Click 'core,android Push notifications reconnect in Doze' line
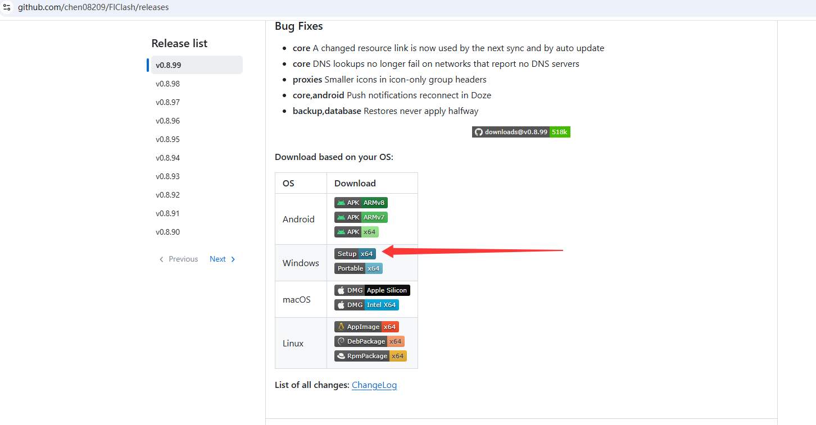Viewport: 816px width, 425px height. pyautogui.click(x=392, y=95)
